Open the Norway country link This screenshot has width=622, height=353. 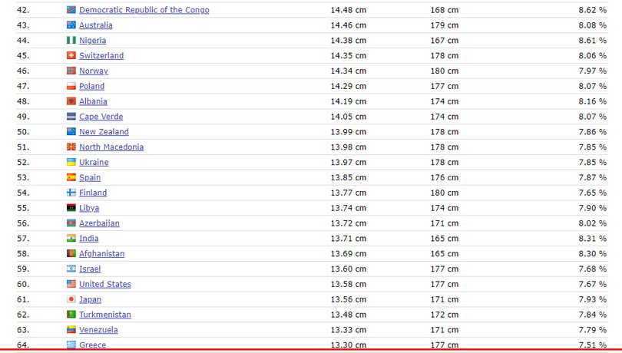pyautogui.click(x=93, y=71)
